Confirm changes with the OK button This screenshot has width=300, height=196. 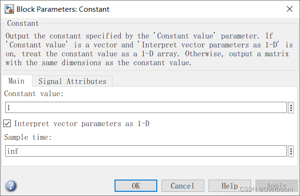136,186
